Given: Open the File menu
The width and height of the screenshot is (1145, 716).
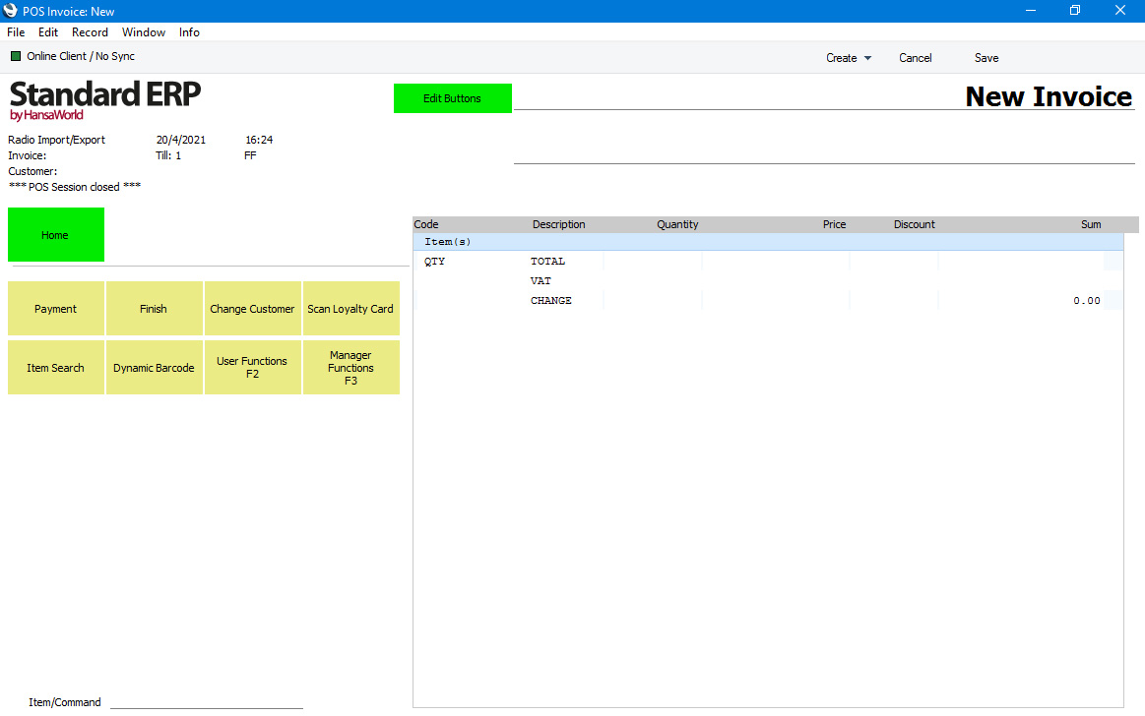Looking at the screenshot, I should click(16, 32).
